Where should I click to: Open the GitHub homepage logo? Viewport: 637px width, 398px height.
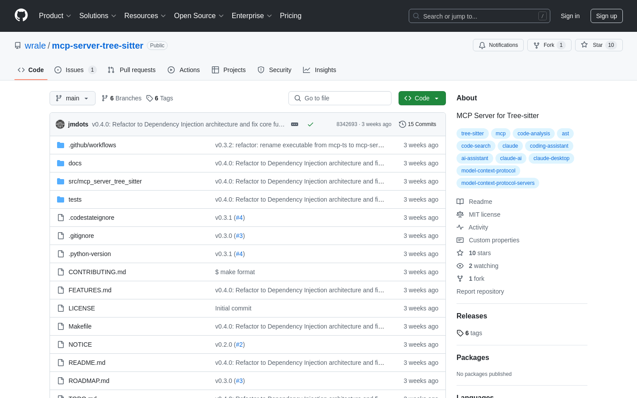tap(21, 15)
